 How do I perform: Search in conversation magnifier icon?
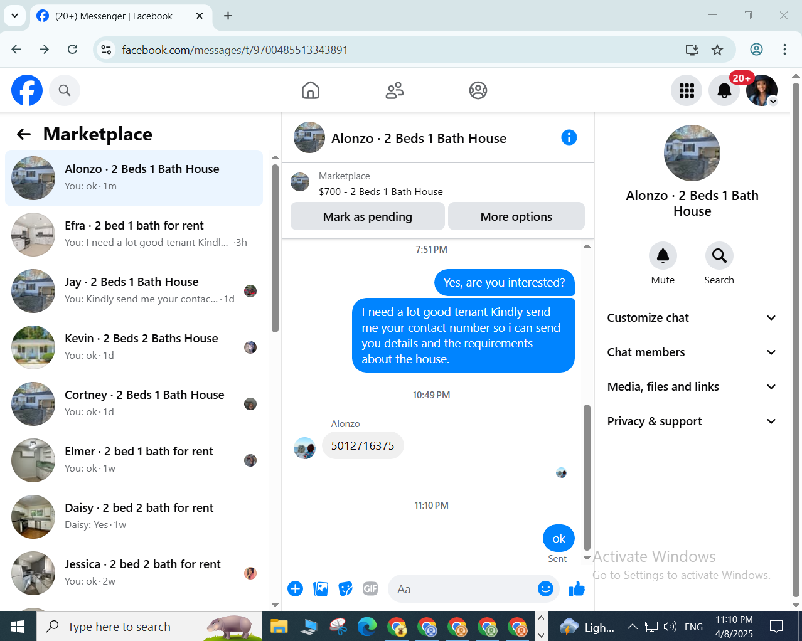(x=719, y=256)
